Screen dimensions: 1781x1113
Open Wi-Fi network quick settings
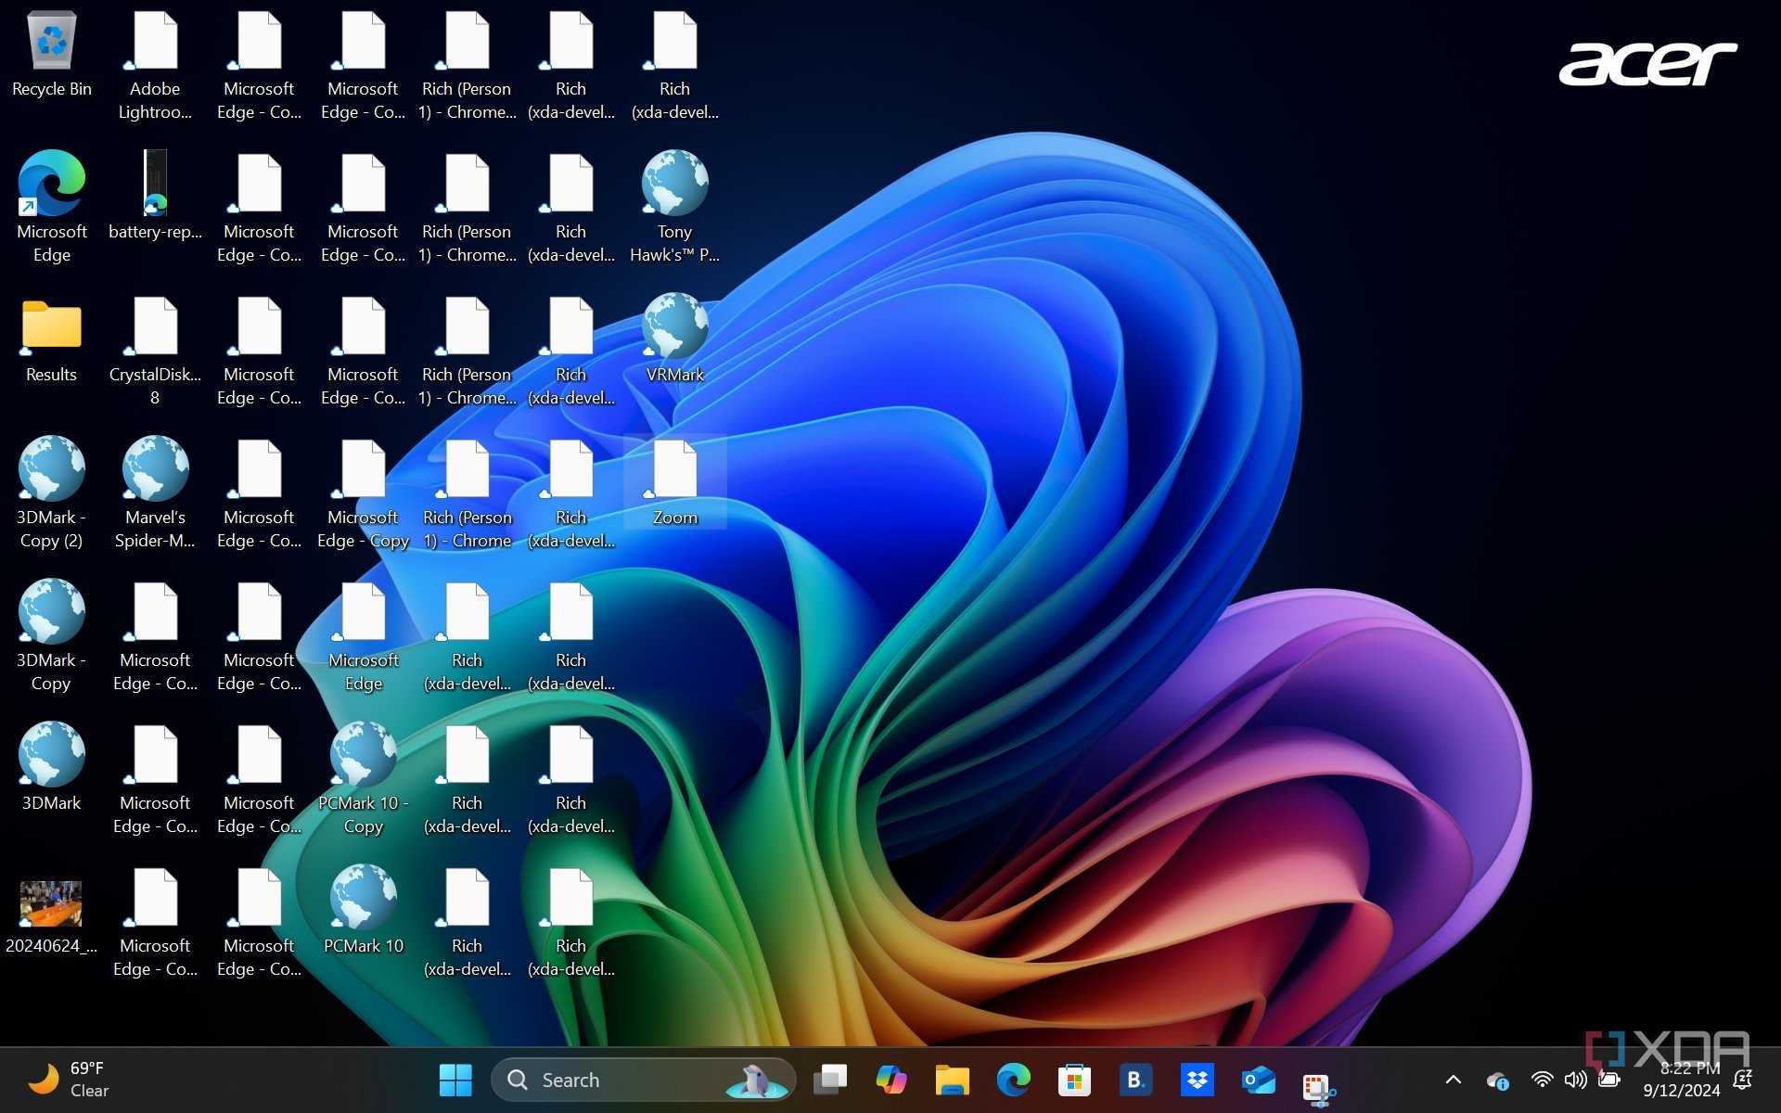(1542, 1080)
